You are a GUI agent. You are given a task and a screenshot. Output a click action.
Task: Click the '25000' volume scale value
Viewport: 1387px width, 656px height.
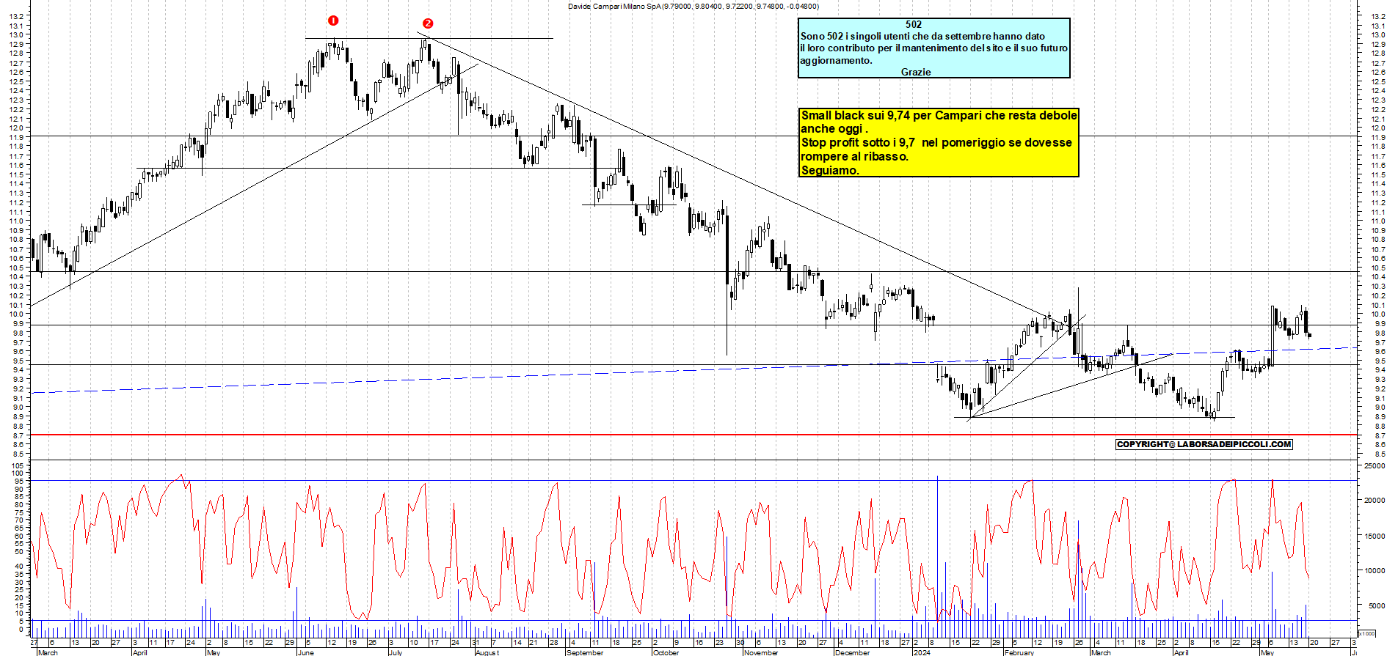1374,465
